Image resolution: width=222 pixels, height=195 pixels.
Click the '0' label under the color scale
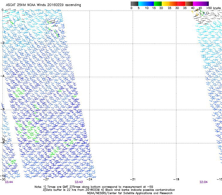tap(131, 8)
